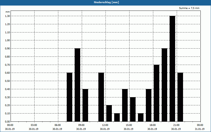
Task: Click the 'mm' unit label above the y-axis
Action: click(x=8, y=12)
